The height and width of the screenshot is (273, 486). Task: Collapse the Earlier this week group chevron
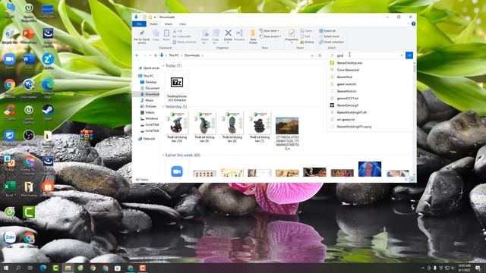pos(163,155)
